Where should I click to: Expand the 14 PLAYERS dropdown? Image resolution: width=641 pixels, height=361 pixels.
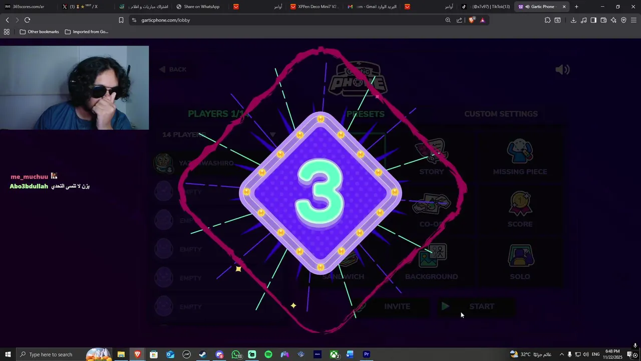coord(219,134)
